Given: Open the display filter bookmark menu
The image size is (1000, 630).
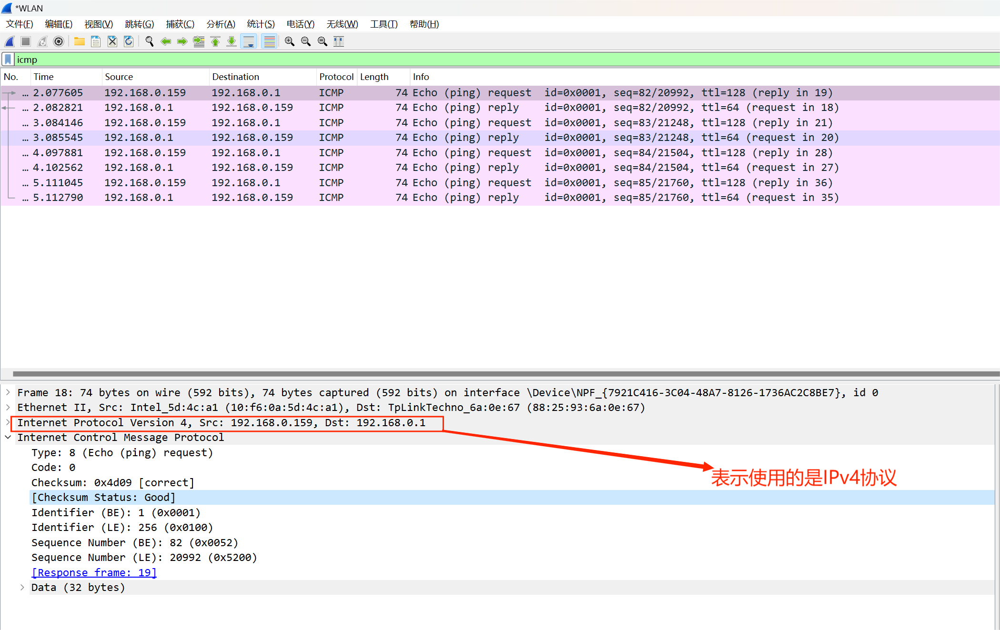Looking at the screenshot, I should 8,60.
